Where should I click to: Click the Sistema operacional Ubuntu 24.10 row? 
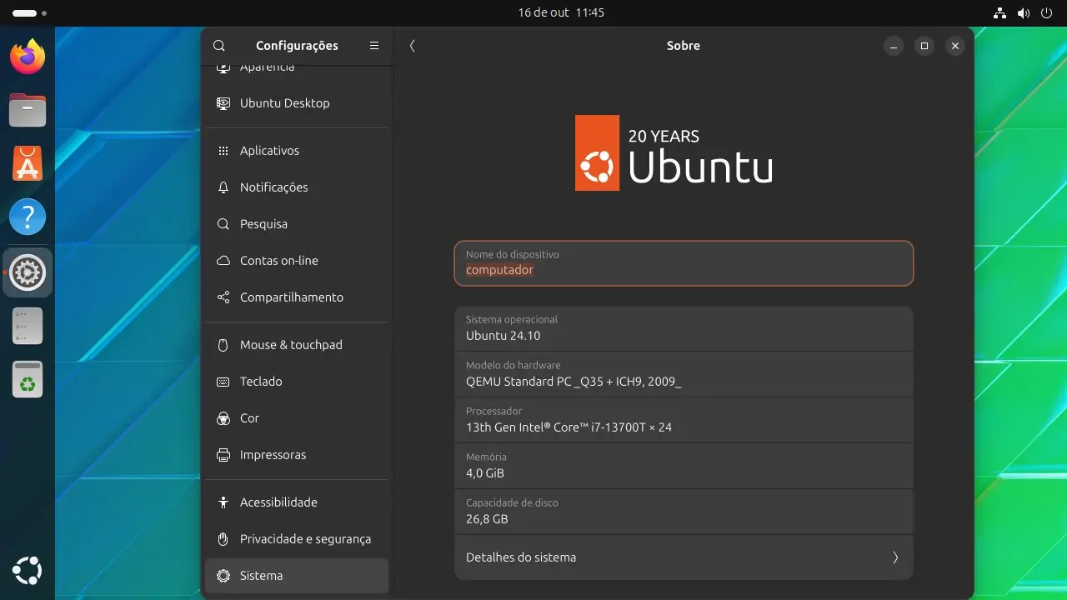tap(684, 328)
